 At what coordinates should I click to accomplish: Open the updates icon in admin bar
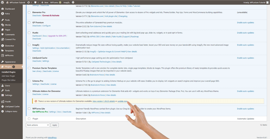tap(28, 3)
